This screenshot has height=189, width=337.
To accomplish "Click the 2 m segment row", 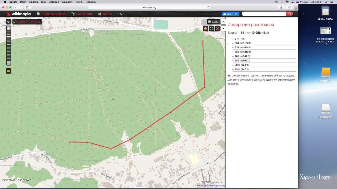I will click(x=264, y=39).
